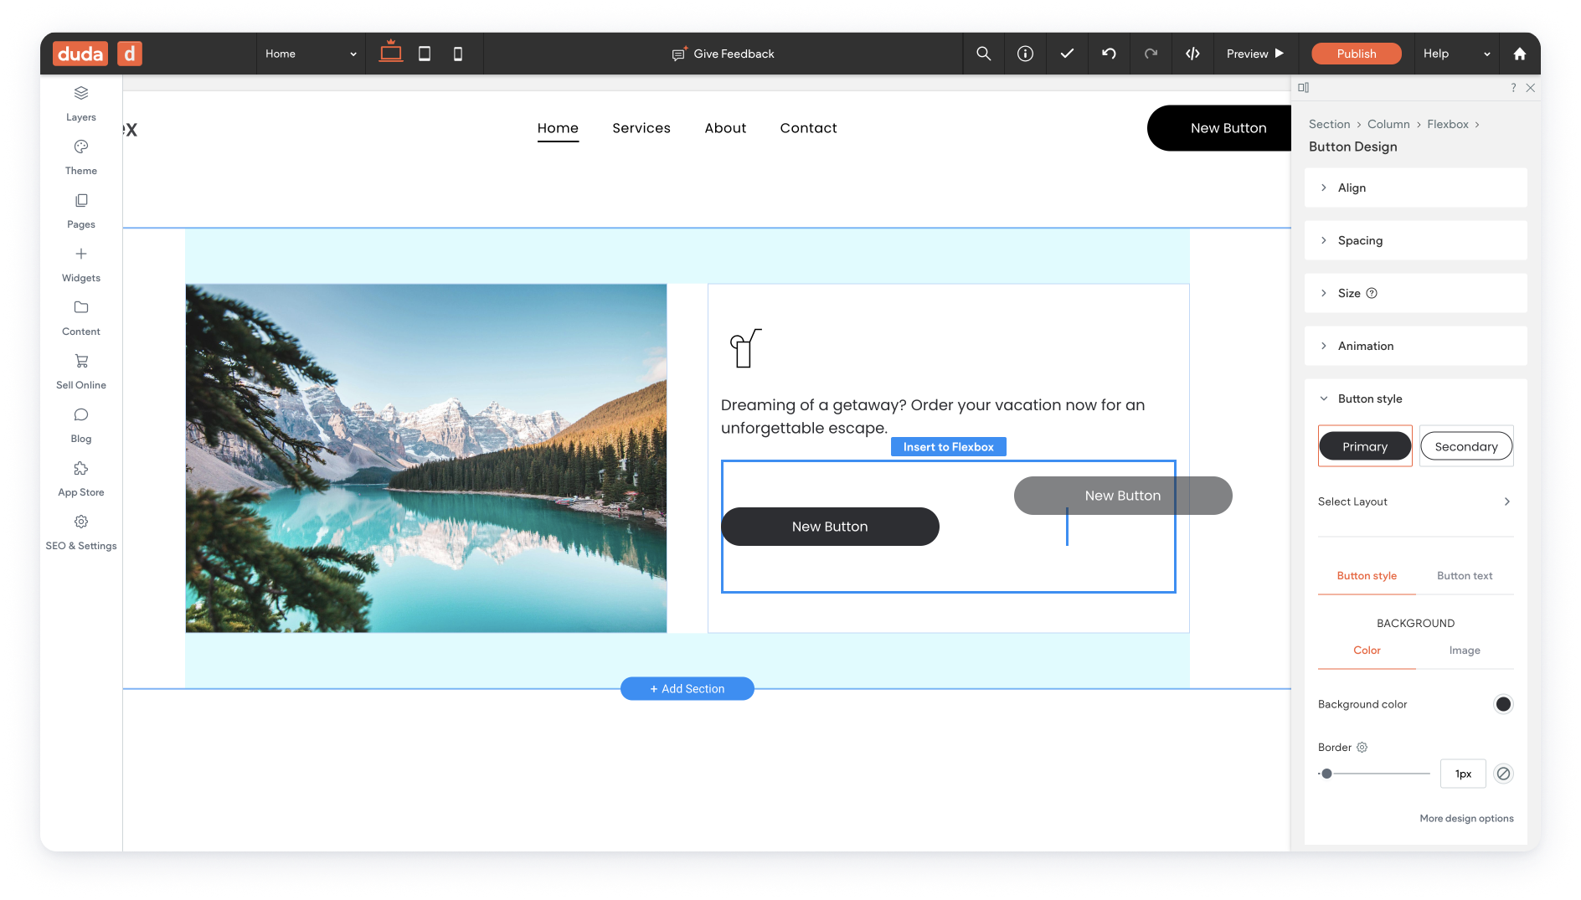Select the mountain lake image
Viewport: 1581px width, 900px height.
click(x=426, y=458)
